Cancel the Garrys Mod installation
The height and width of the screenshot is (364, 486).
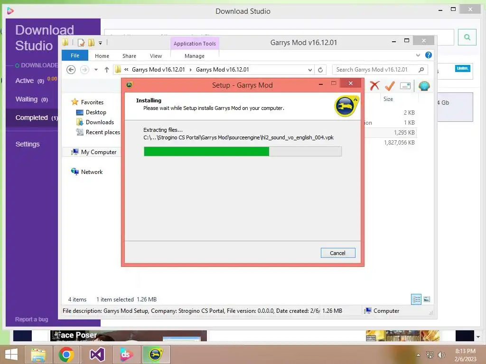(x=338, y=253)
